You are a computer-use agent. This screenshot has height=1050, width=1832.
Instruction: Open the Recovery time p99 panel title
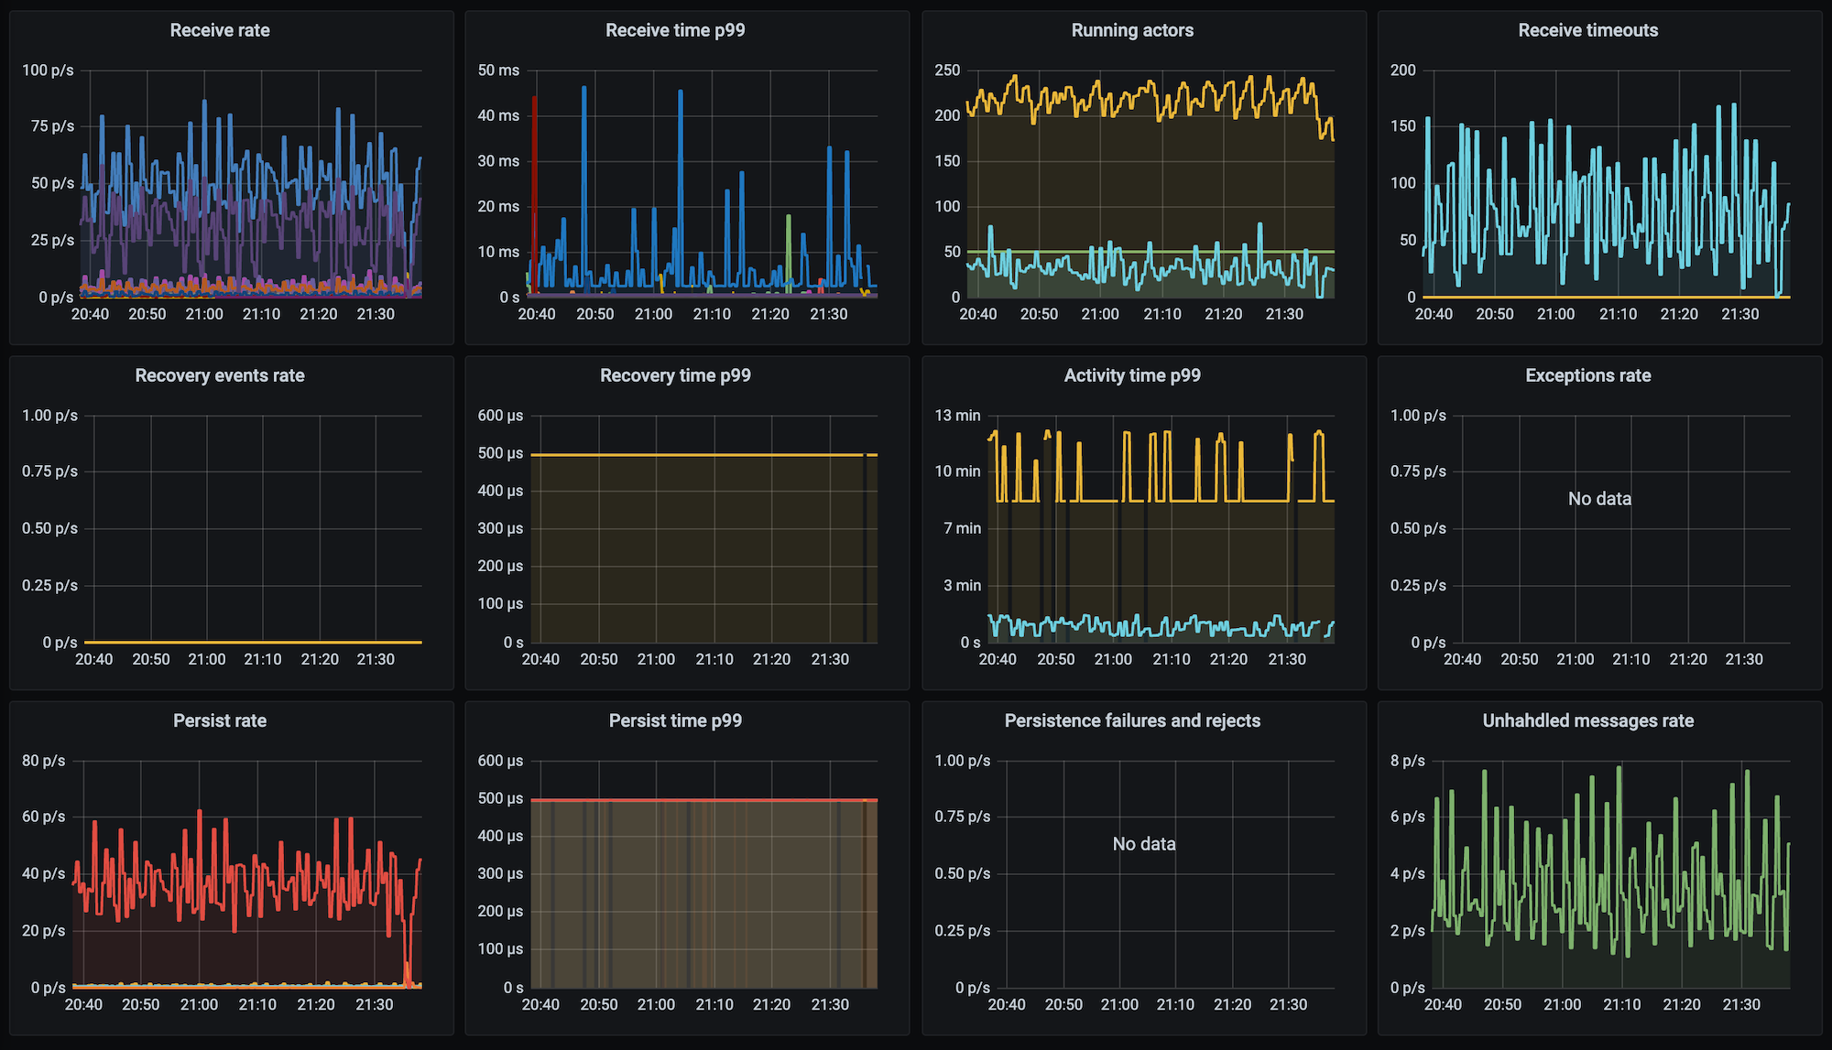[675, 375]
